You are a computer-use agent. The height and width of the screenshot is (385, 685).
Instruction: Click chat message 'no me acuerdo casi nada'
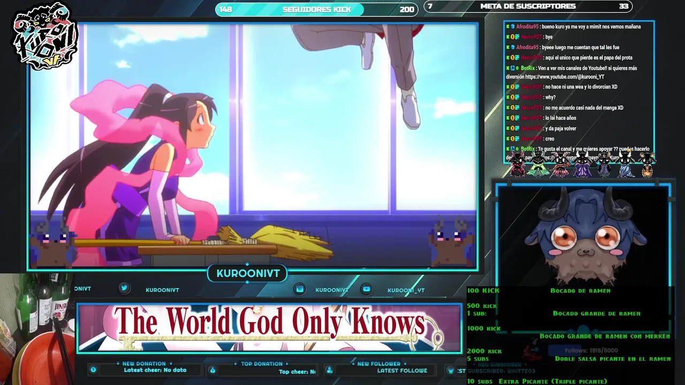point(584,107)
